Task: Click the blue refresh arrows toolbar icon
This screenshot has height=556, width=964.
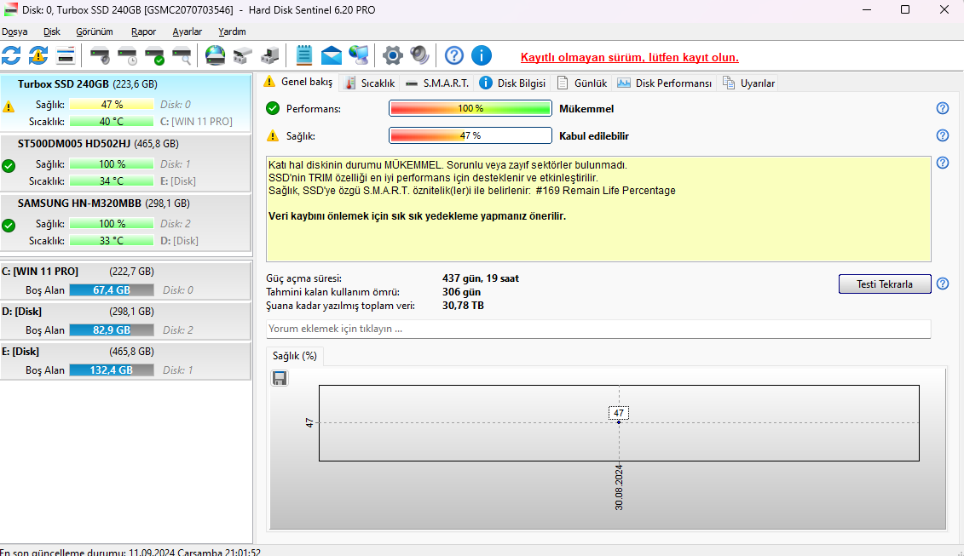Action: point(11,55)
